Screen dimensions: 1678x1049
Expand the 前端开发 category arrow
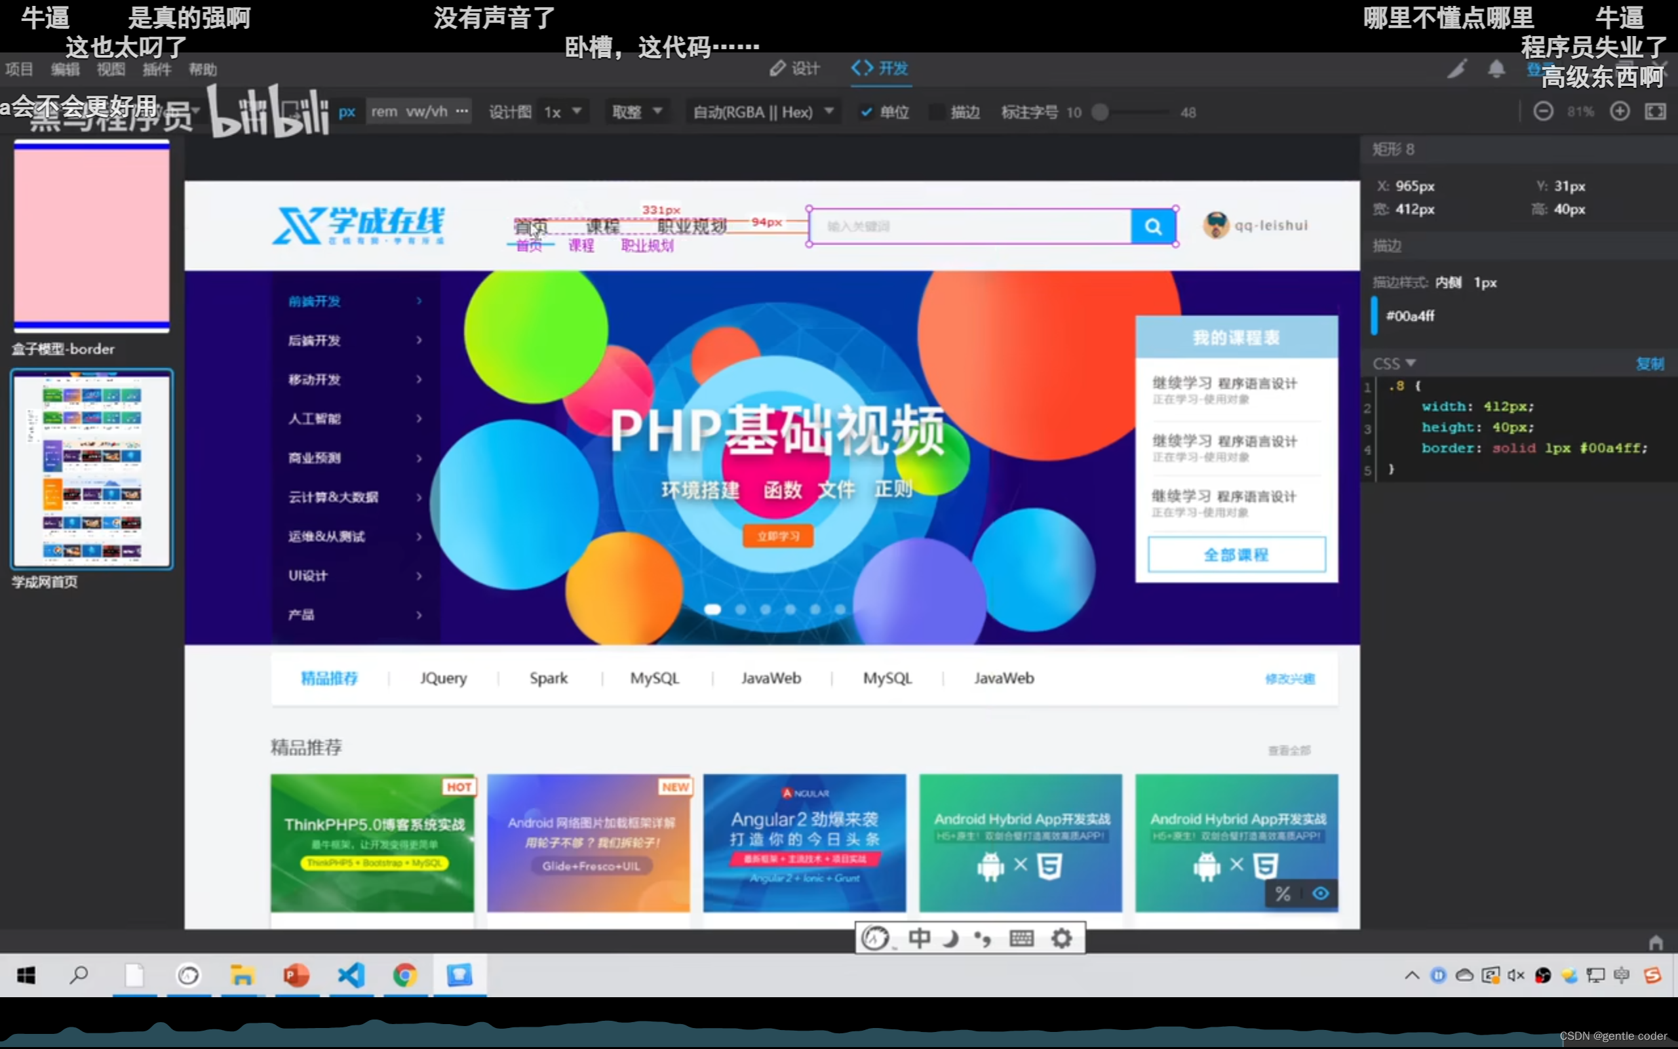click(419, 301)
